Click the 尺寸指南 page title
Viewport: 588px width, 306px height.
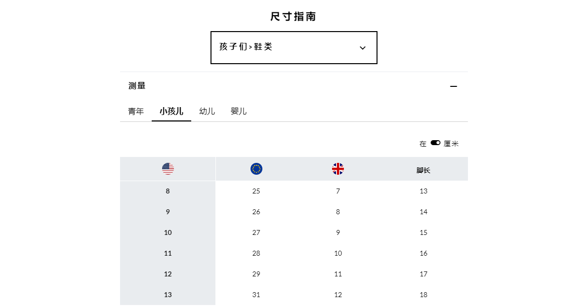[x=294, y=16]
